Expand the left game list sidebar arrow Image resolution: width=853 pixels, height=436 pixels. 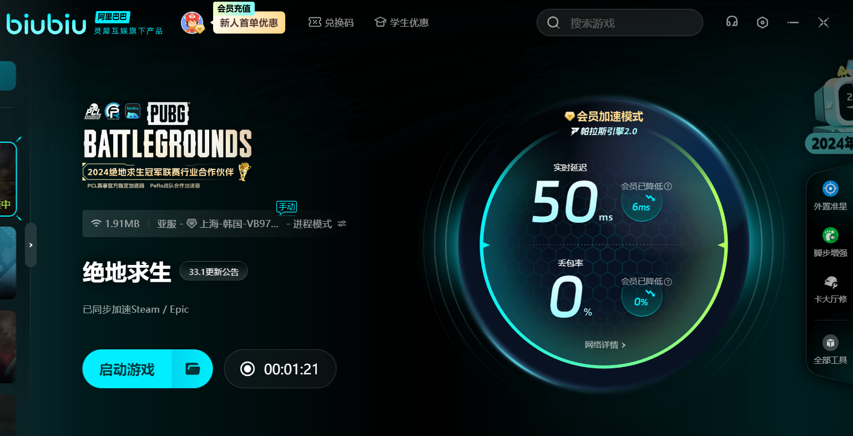(x=31, y=245)
